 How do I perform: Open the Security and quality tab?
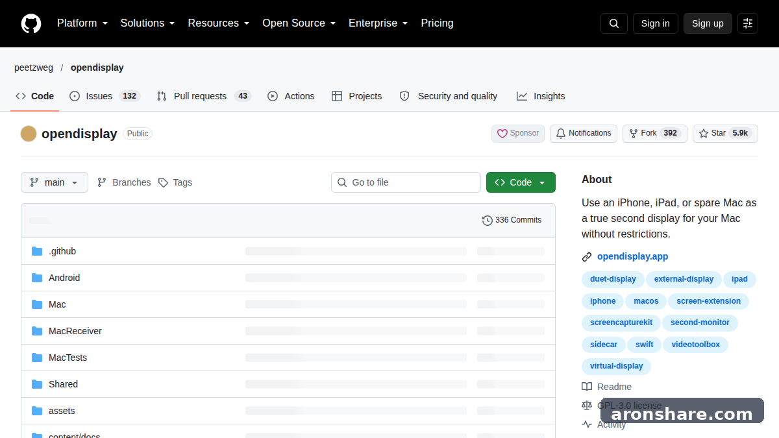(x=449, y=96)
